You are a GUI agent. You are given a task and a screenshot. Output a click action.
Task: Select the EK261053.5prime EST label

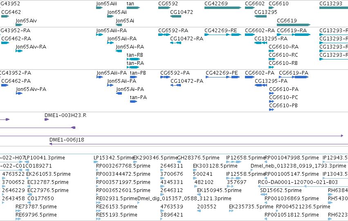[48, 174]
